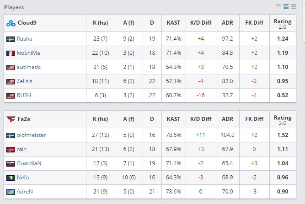The image size is (305, 204).
Task: Sort FaZe table by ADR column
Action: tap(227, 119)
